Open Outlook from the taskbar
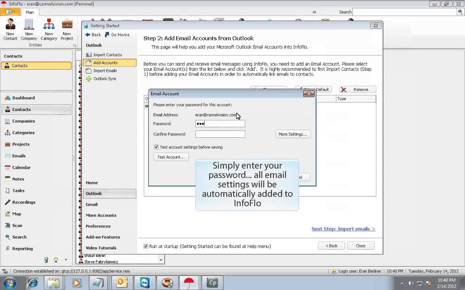 tap(121, 283)
